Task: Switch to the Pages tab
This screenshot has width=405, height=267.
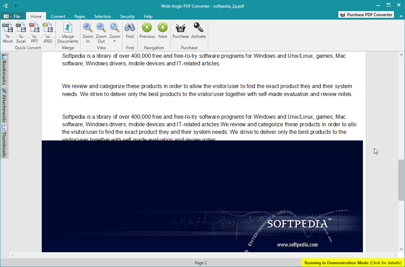Action: click(79, 16)
